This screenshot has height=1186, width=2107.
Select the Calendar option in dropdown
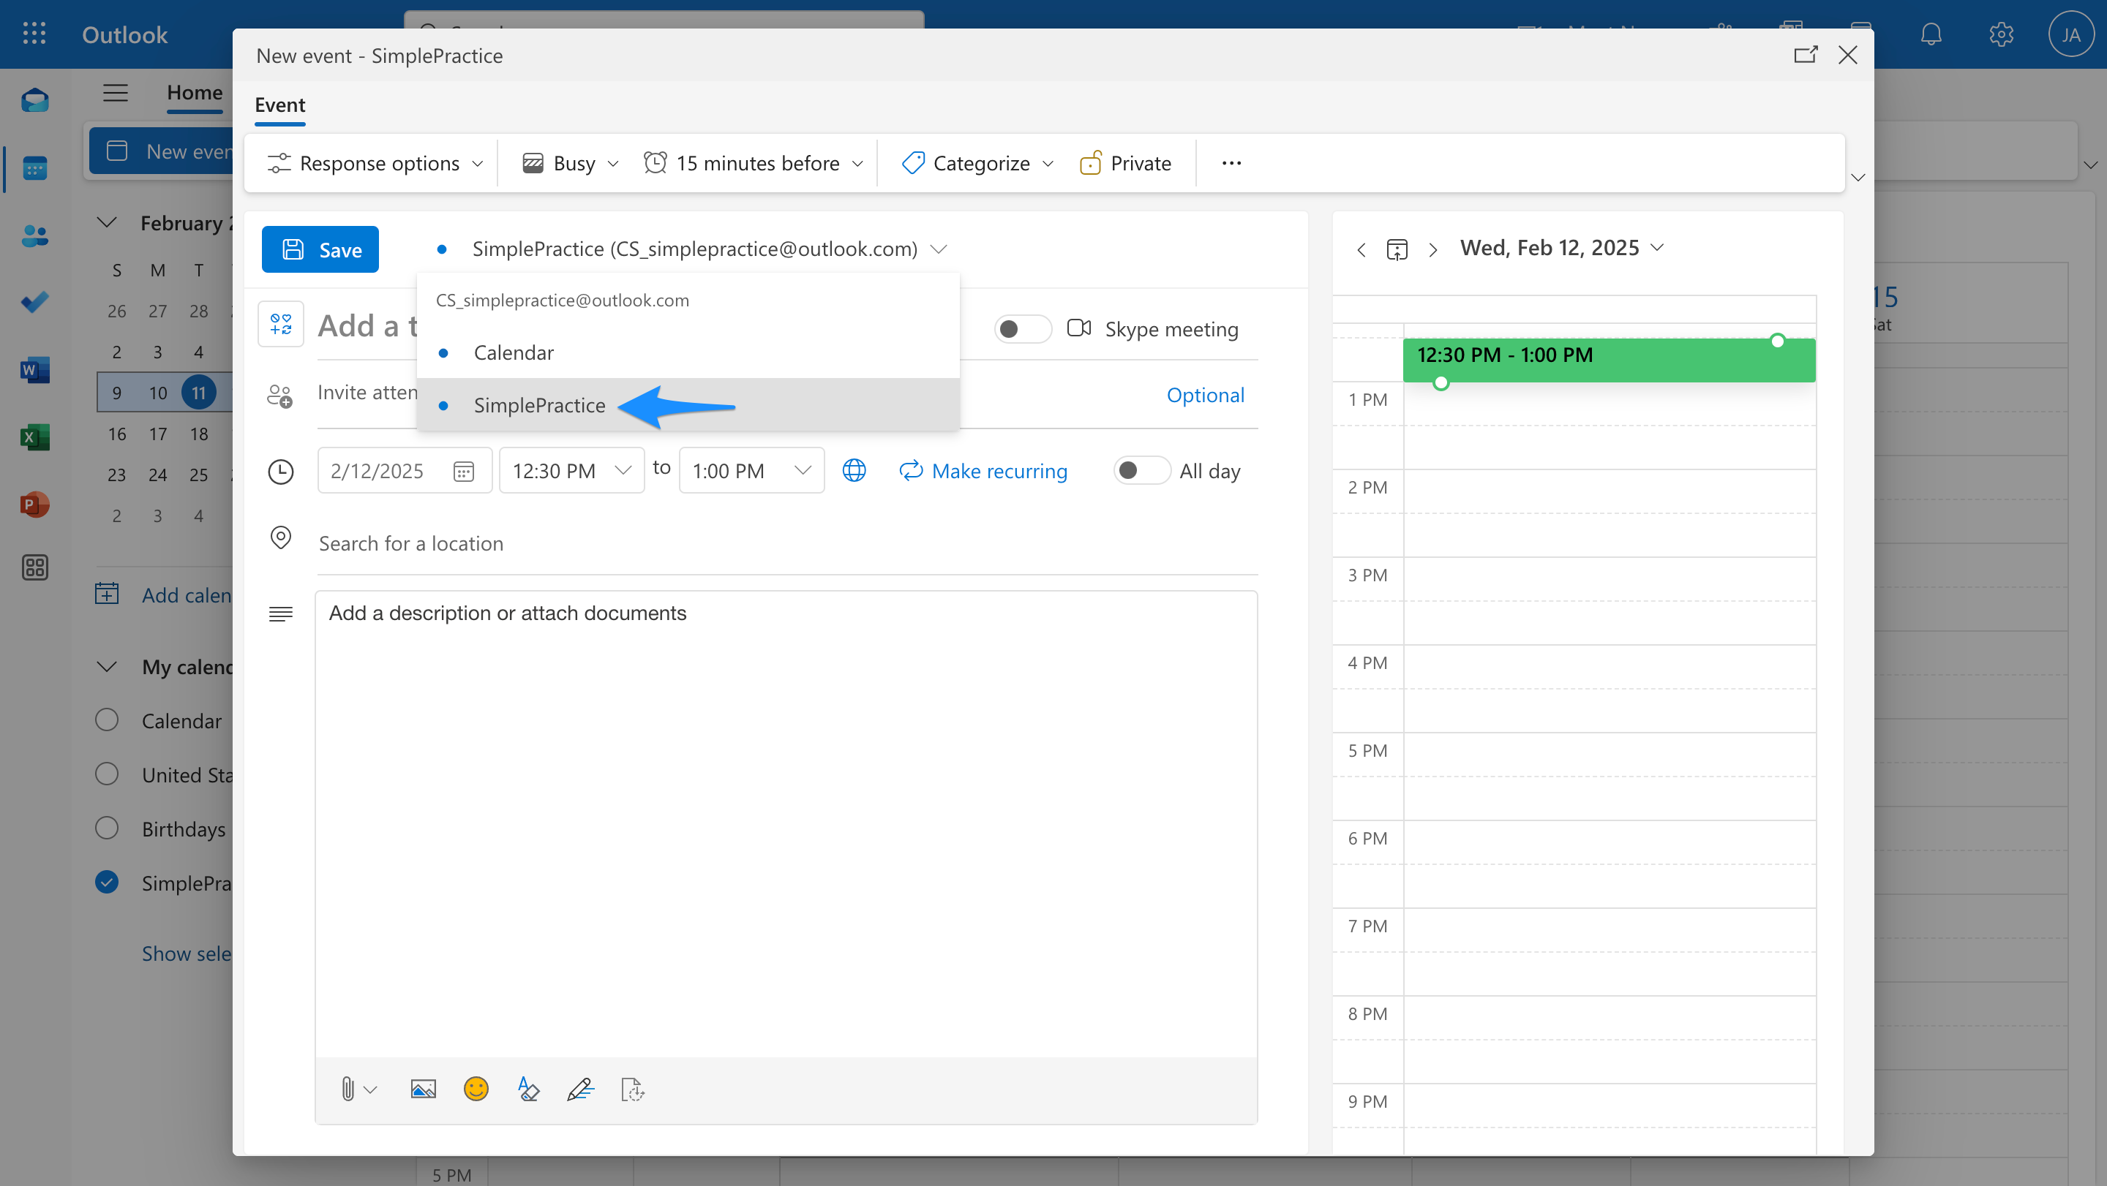pos(688,352)
